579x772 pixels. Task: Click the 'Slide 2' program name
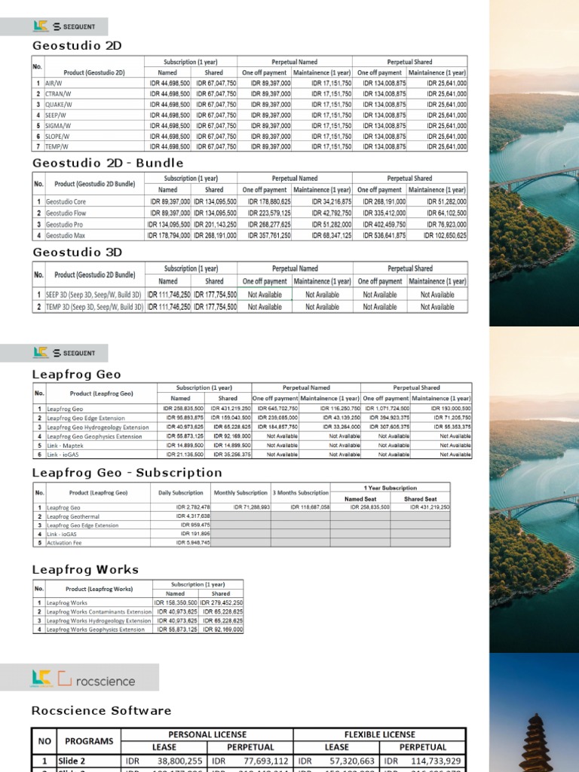(72, 761)
